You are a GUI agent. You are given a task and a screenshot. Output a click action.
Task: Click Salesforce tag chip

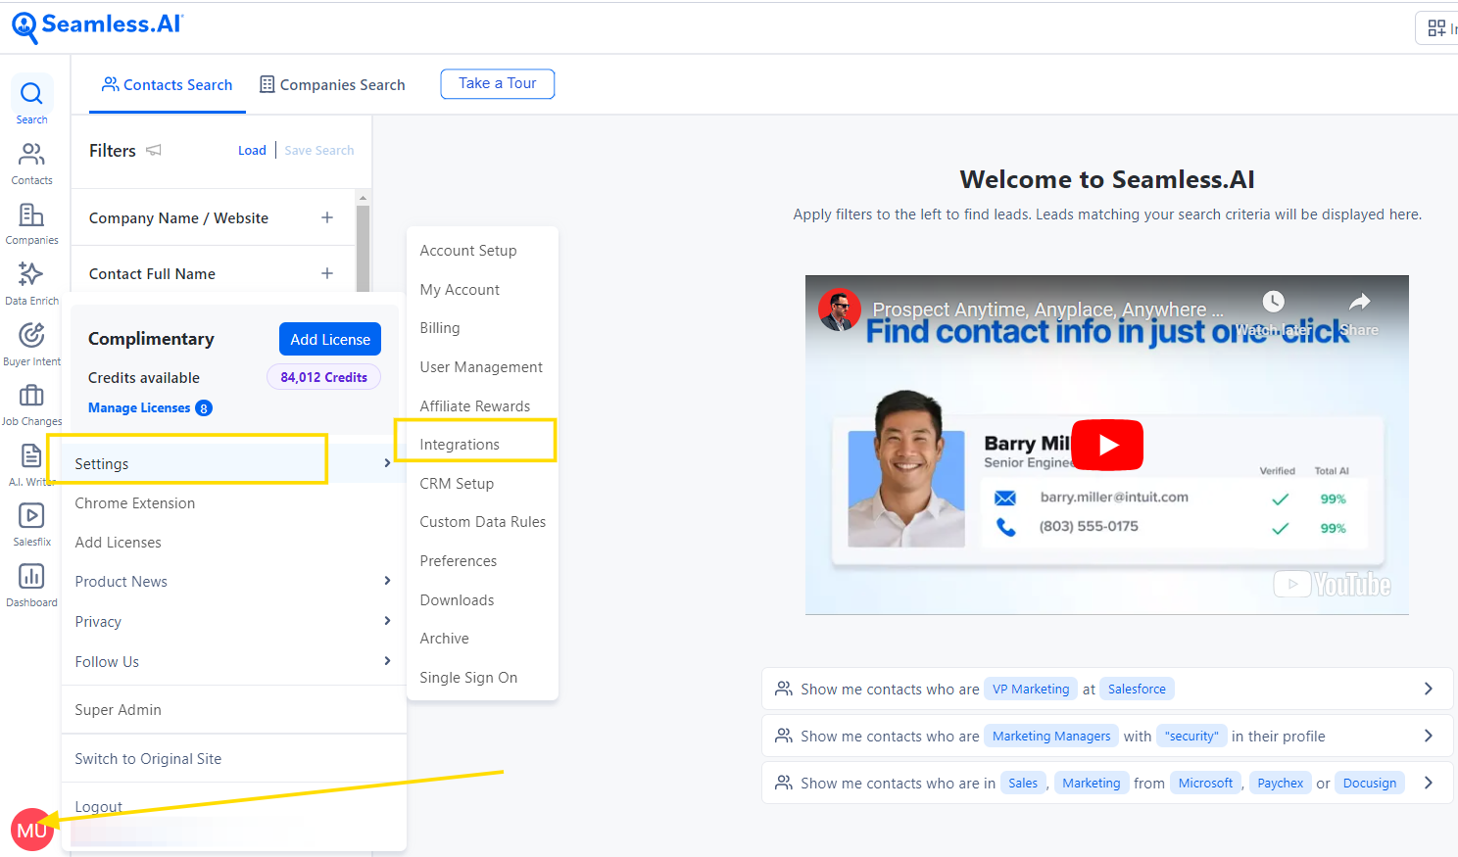(x=1137, y=689)
